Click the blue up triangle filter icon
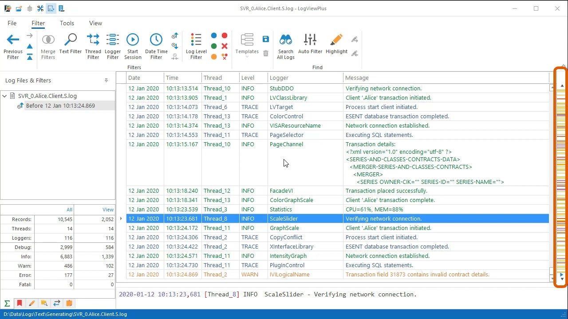This screenshot has width=568, height=319. pos(30,47)
